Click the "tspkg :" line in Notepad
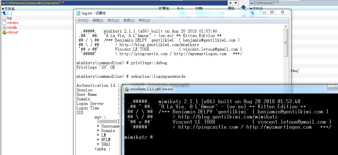 click(x=102, y=149)
